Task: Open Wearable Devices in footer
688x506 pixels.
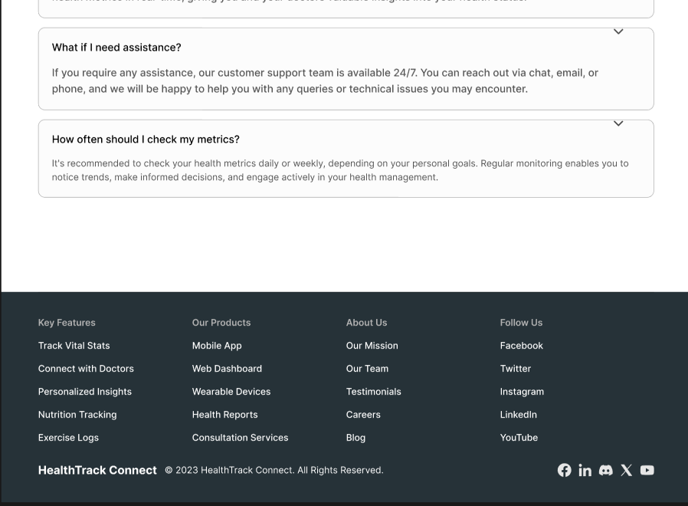Action: (231, 392)
